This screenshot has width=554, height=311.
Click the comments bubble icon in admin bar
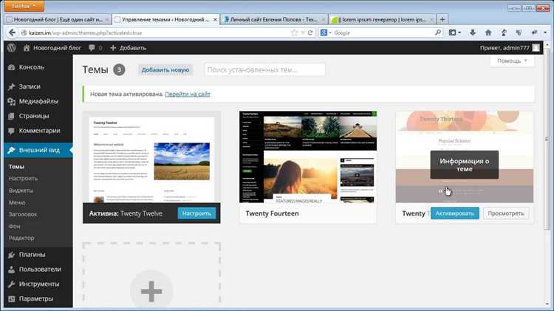click(92, 47)
